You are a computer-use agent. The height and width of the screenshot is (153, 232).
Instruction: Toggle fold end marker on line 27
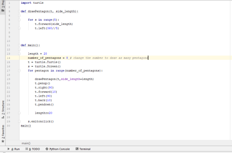(x=19, y=113)
